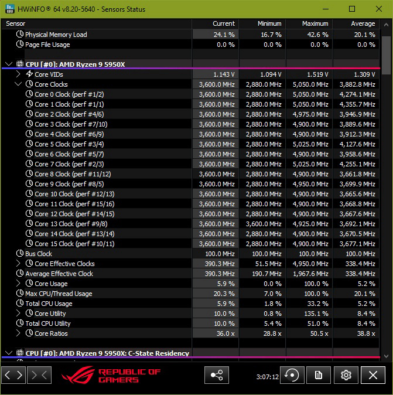Select the Core 14 Clock (perf #13/14) row
The width and height of the screenshot is (393, 395).
coord(190,234)
